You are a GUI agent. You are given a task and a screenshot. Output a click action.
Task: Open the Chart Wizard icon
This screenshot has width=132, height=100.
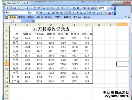point(93,8)
